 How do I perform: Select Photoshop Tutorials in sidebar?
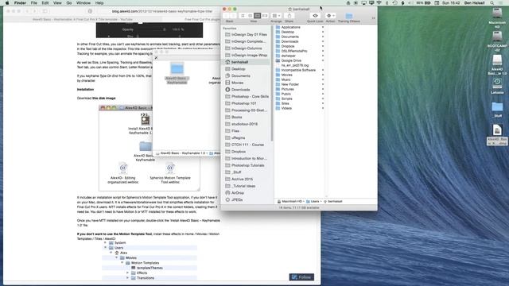247,165
